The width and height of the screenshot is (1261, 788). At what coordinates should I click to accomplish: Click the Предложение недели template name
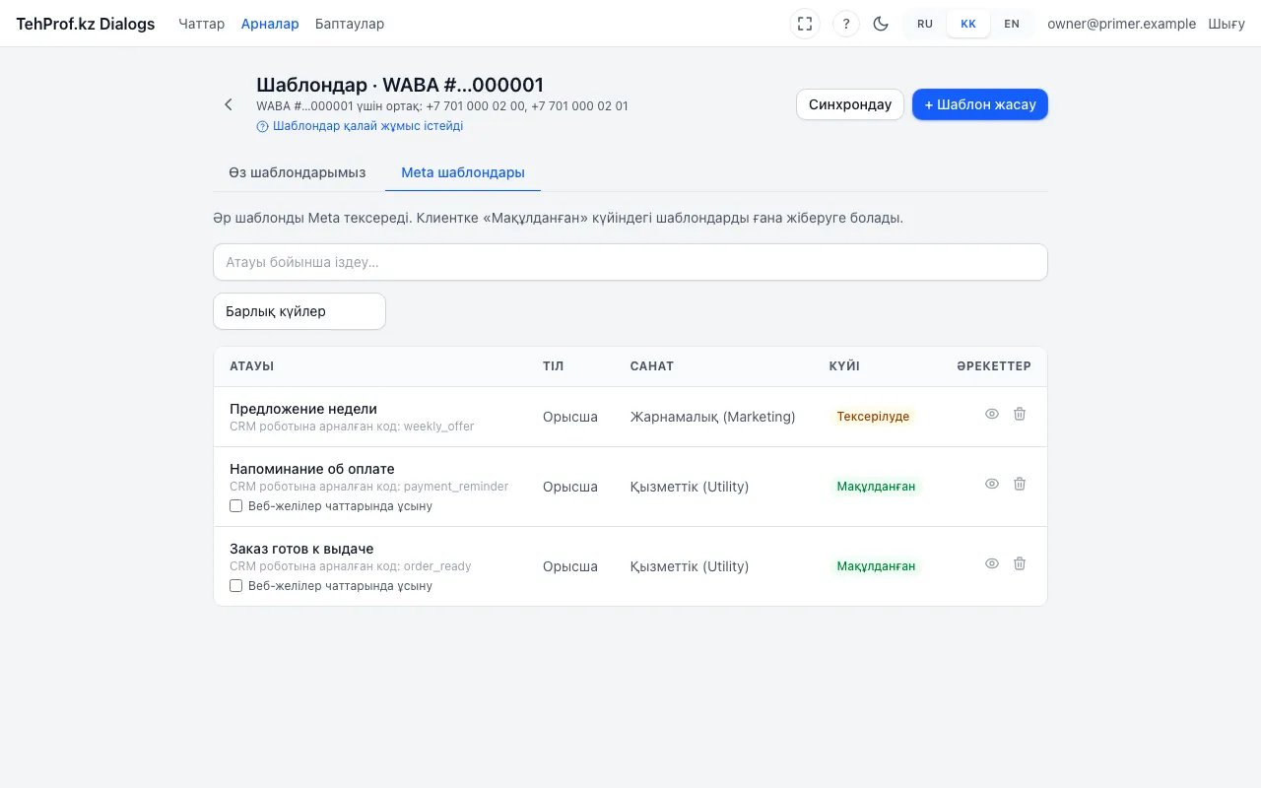click(x=303, y=409)
